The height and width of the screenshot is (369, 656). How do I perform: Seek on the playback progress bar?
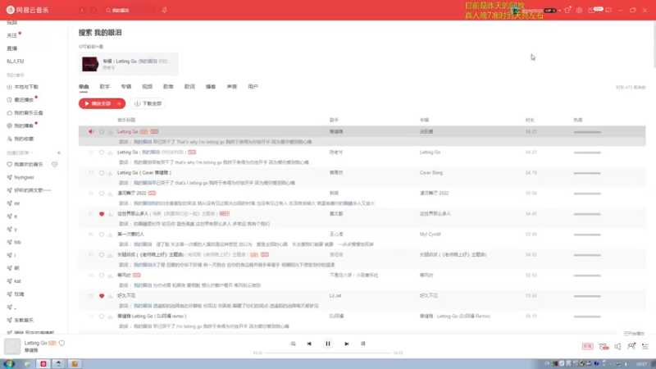[x=328, y=353]
